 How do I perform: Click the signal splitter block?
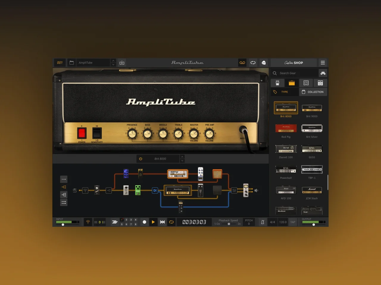click(109, 190)
